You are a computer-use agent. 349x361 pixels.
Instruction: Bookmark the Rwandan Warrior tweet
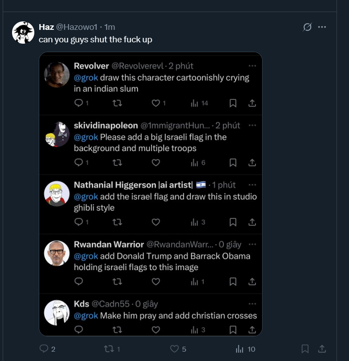233,282
